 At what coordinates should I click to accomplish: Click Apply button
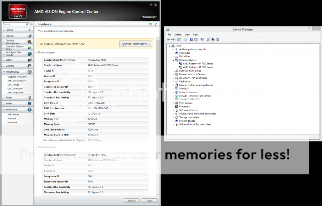[150, 201]
